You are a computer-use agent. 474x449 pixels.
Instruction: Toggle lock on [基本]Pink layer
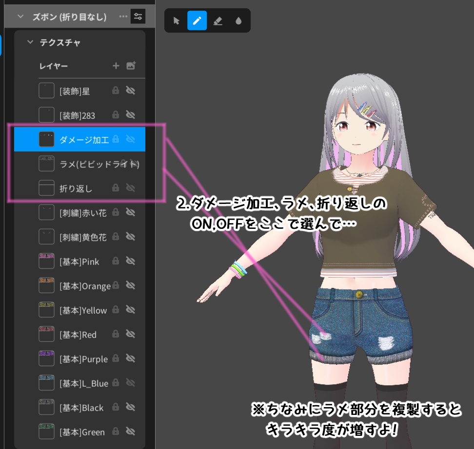click(x=116, y=261)
